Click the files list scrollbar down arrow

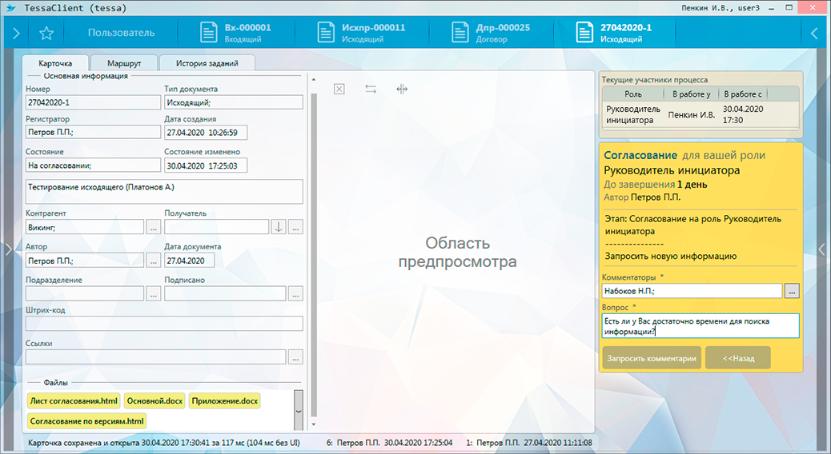(x=299, y=411)
